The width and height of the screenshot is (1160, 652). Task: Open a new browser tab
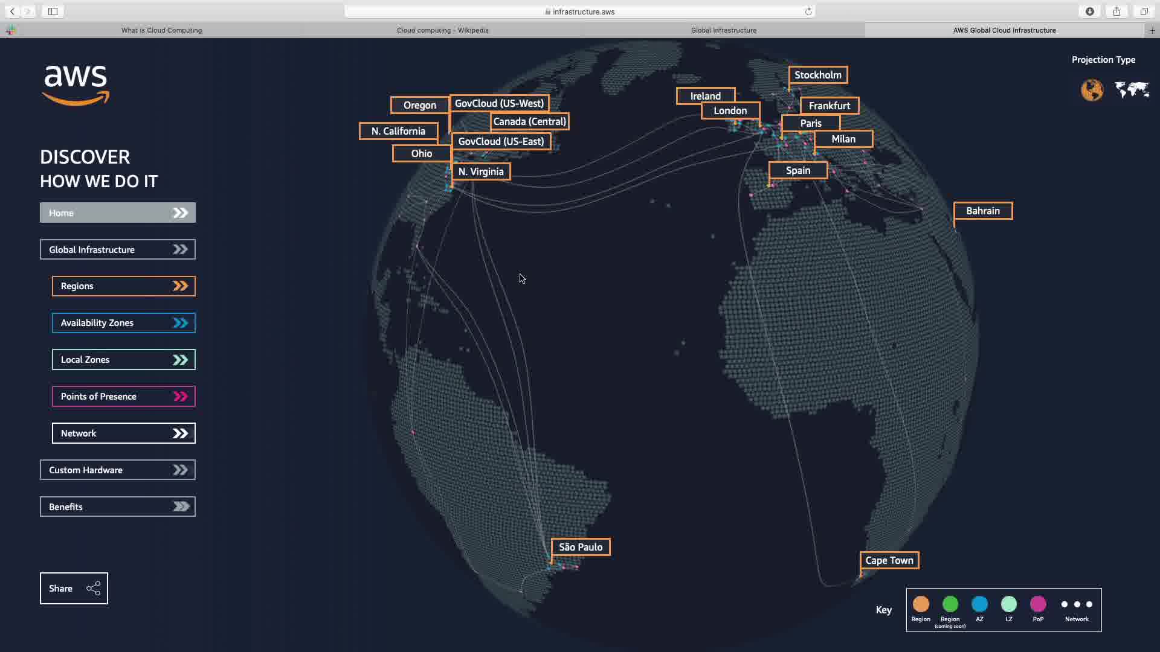(1152, 30)
